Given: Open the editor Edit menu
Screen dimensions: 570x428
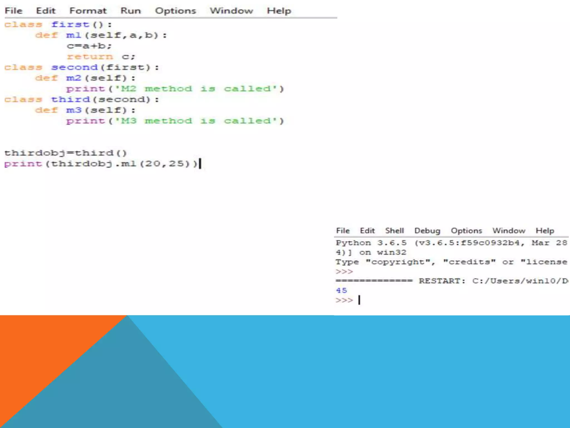Looking at the screenshot, I should coord(46,11).
